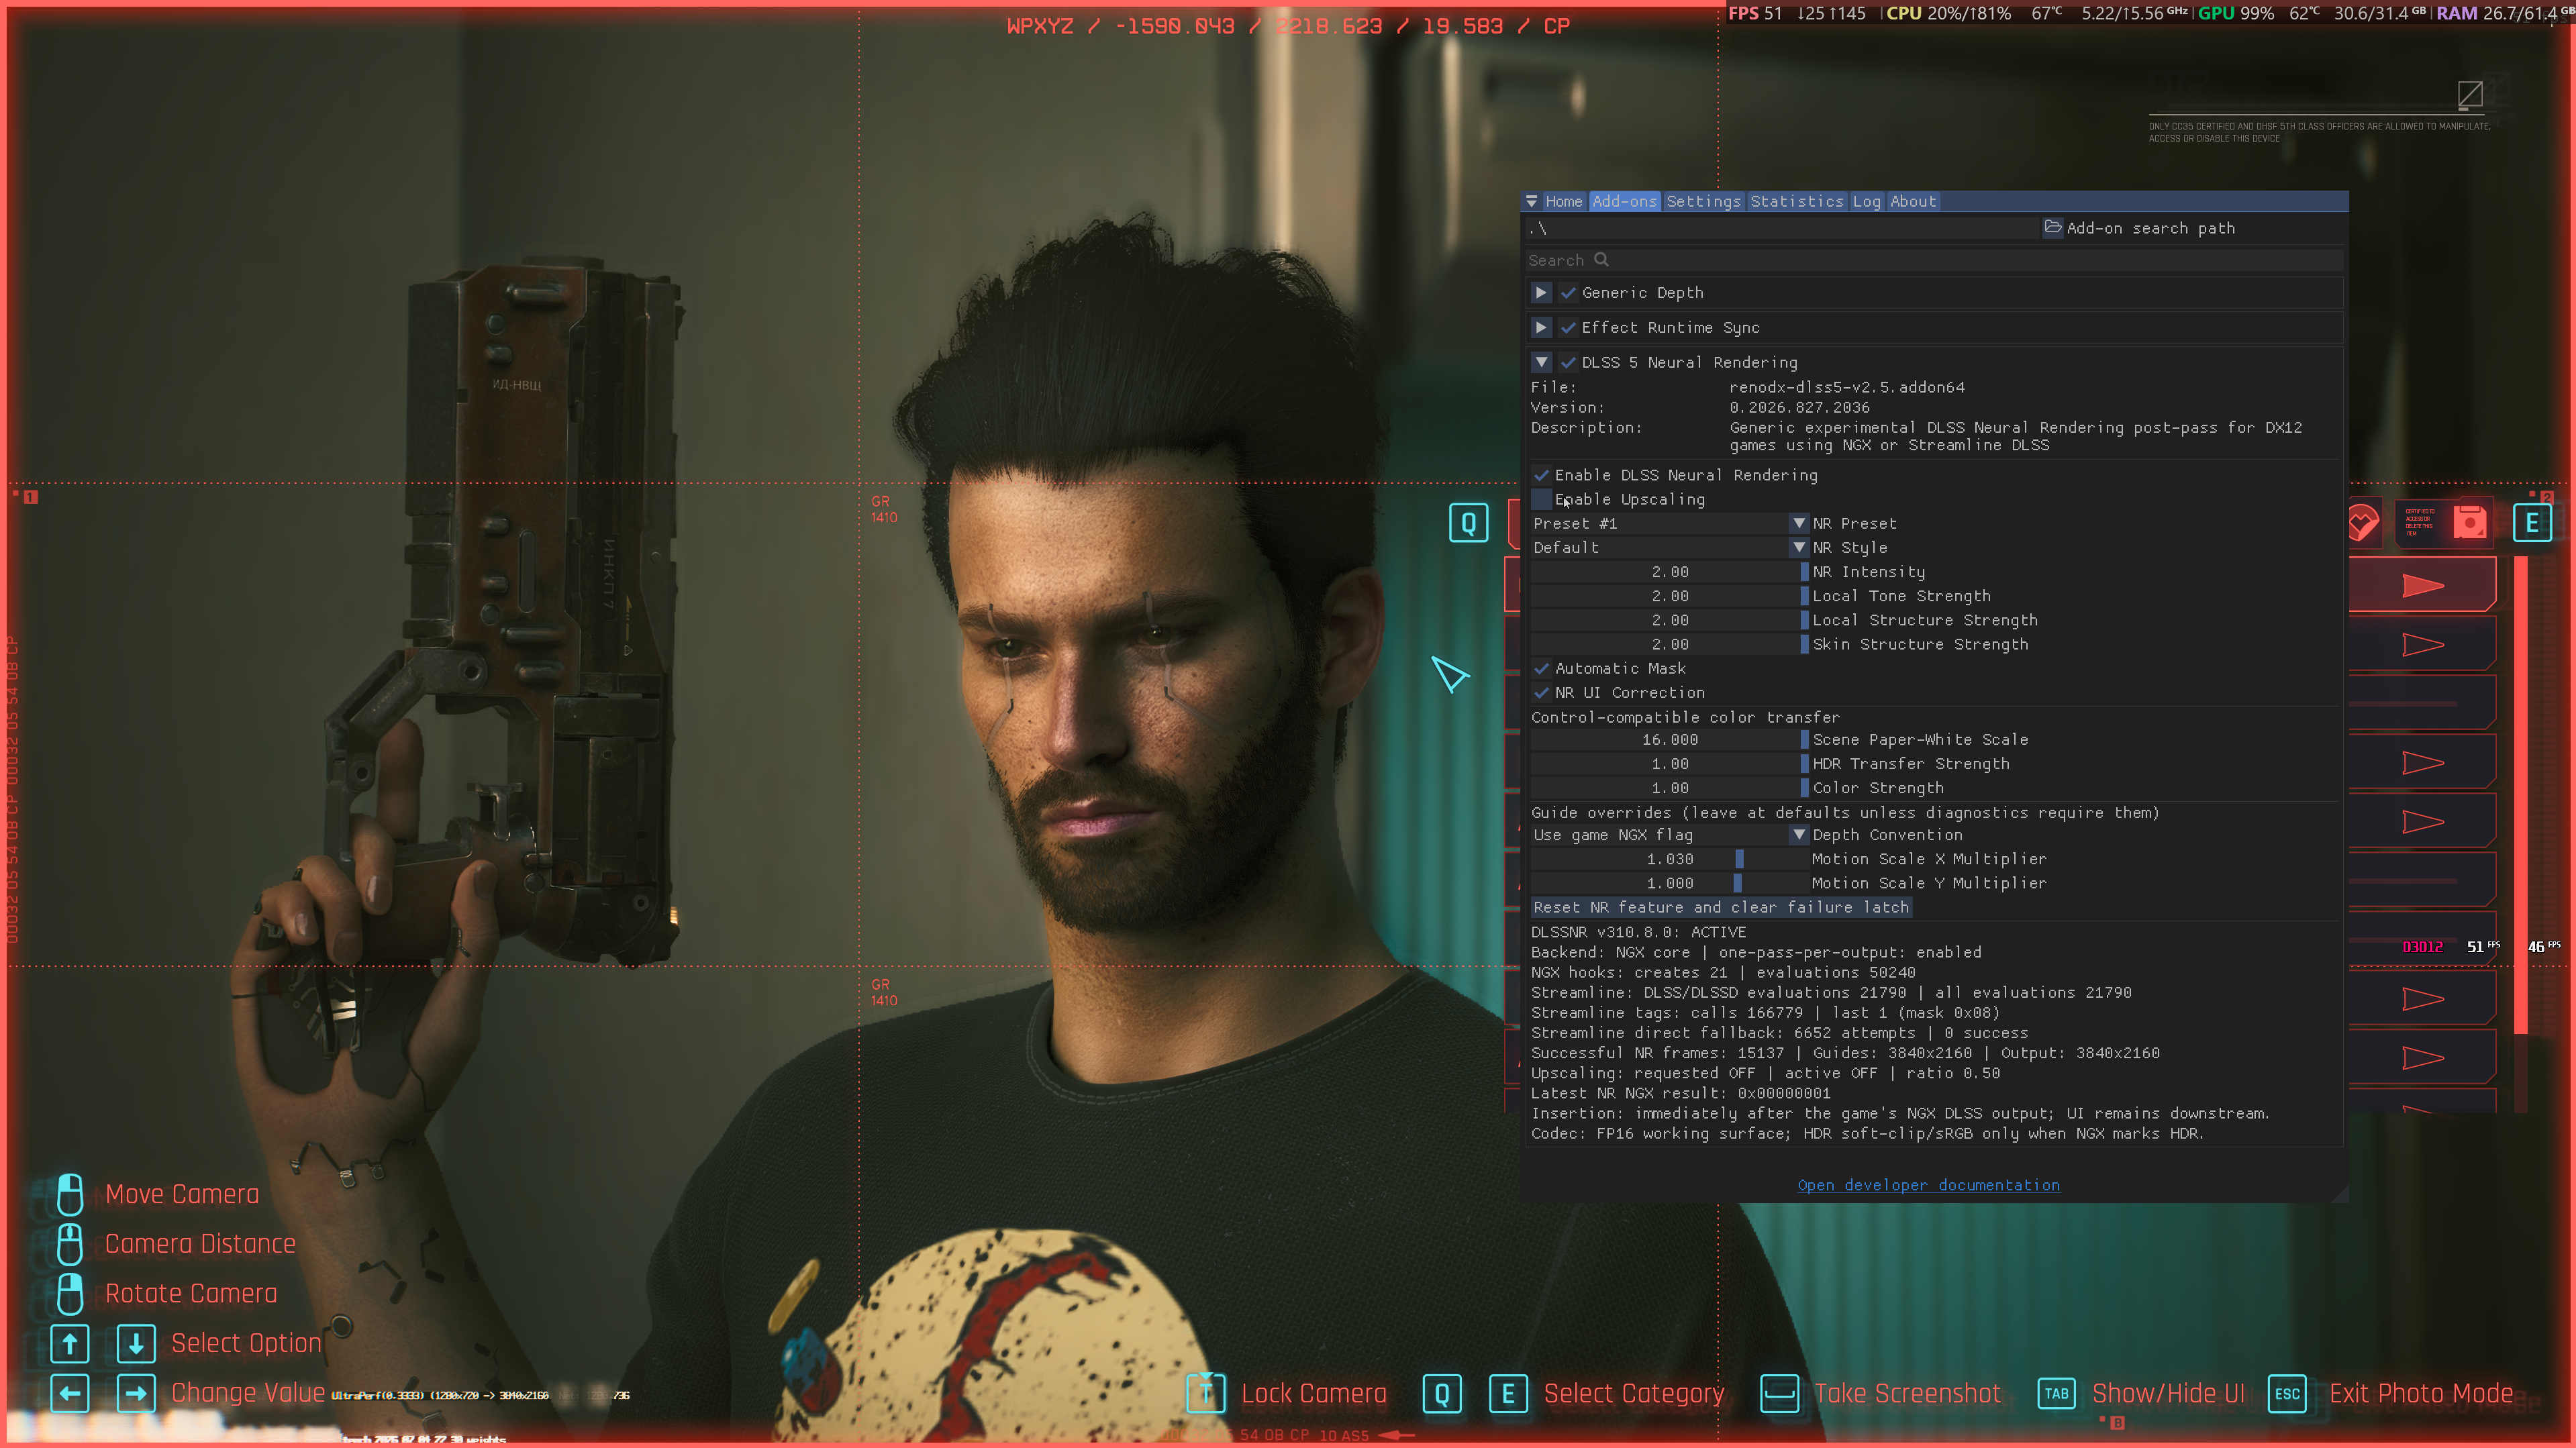2576x1448 pixels.
Task: Click the file name renodx-dlss5-v2.5.addon64
Action: pyautogui.click(x=1847, y=387)
